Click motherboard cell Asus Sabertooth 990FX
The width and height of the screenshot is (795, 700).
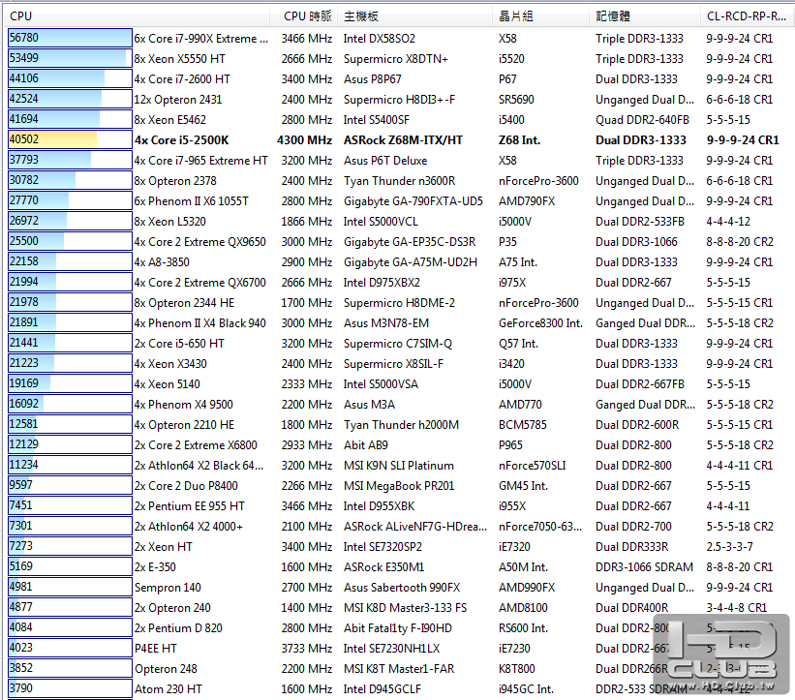pyautogui.click(x=402, y=588)
